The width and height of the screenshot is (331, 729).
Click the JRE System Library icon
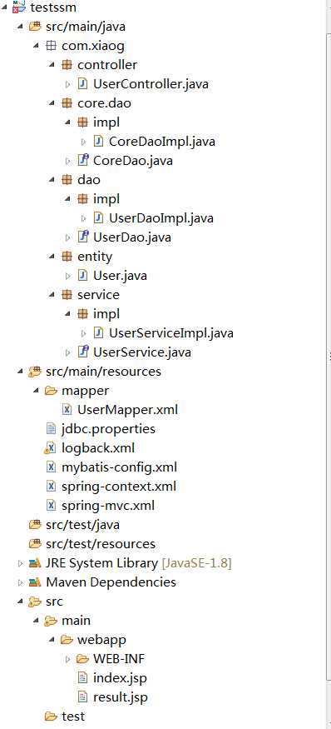(35, 563)
